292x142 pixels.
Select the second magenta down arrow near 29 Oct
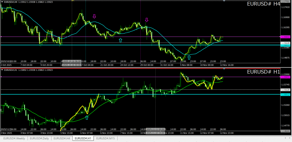pyautogui.click(x=147, y=20)
